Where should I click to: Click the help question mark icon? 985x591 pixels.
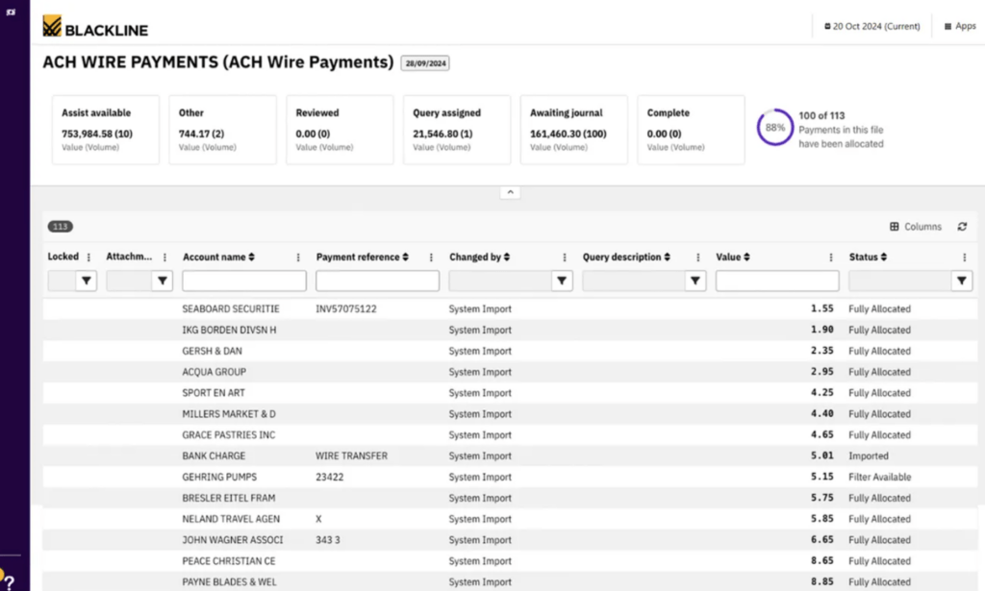[9, 583]
